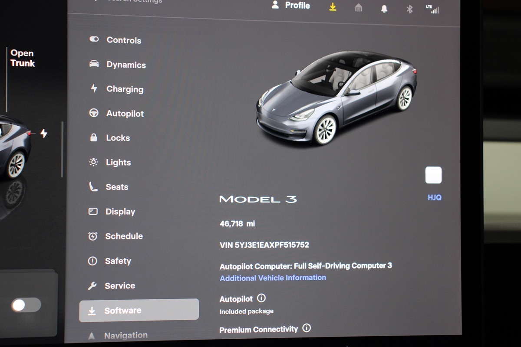Viewport: 521px width, 347px height.
Task: Open the Profile menu at top
Action: 291,6
